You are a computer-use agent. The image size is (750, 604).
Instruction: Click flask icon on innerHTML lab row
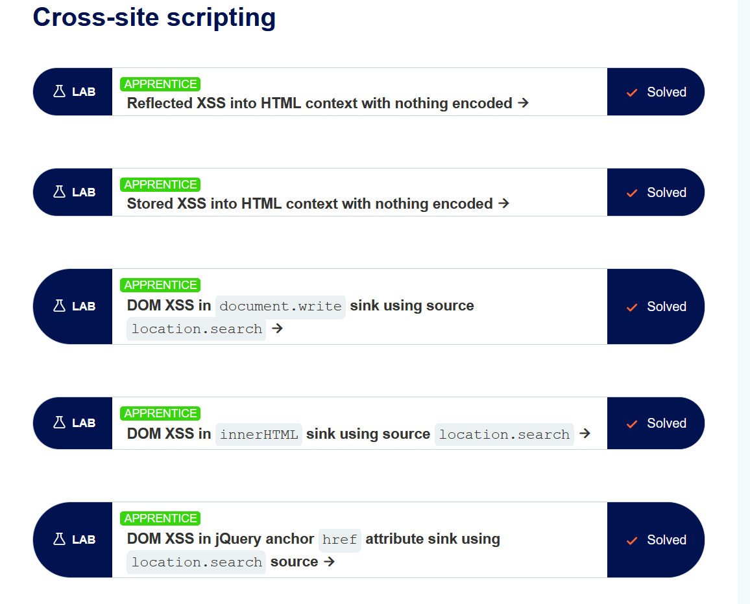60,423
